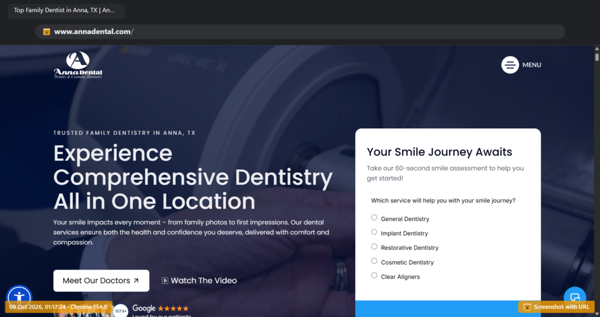Select the General Dentistry radio option
This screenshot has height=317, width=600.
pos(374,217)
